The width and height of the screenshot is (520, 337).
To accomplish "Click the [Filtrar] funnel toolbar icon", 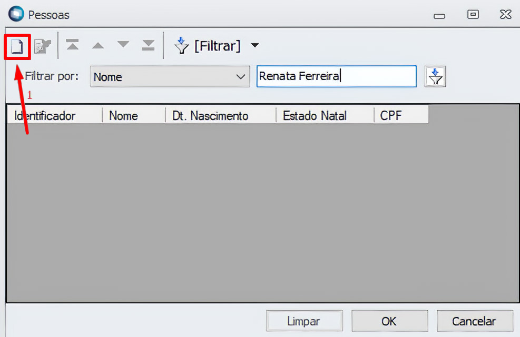I will 182,46.
